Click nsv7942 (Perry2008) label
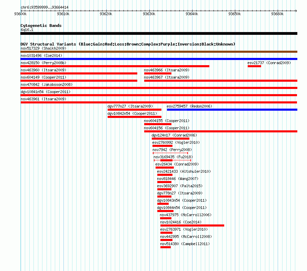The height and width of the screenshot is (271, 307). (172, 150)
